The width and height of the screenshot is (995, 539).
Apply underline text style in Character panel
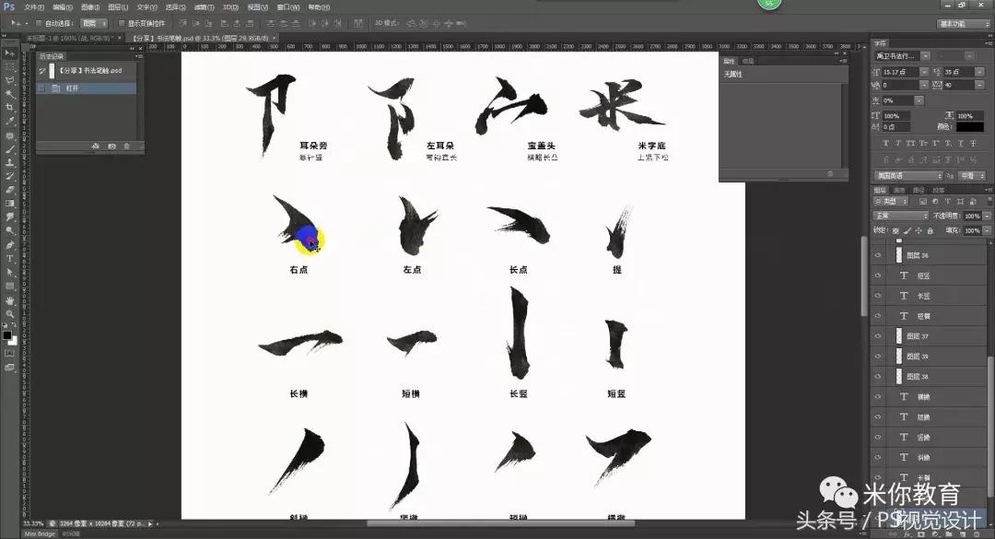(961, 144)
